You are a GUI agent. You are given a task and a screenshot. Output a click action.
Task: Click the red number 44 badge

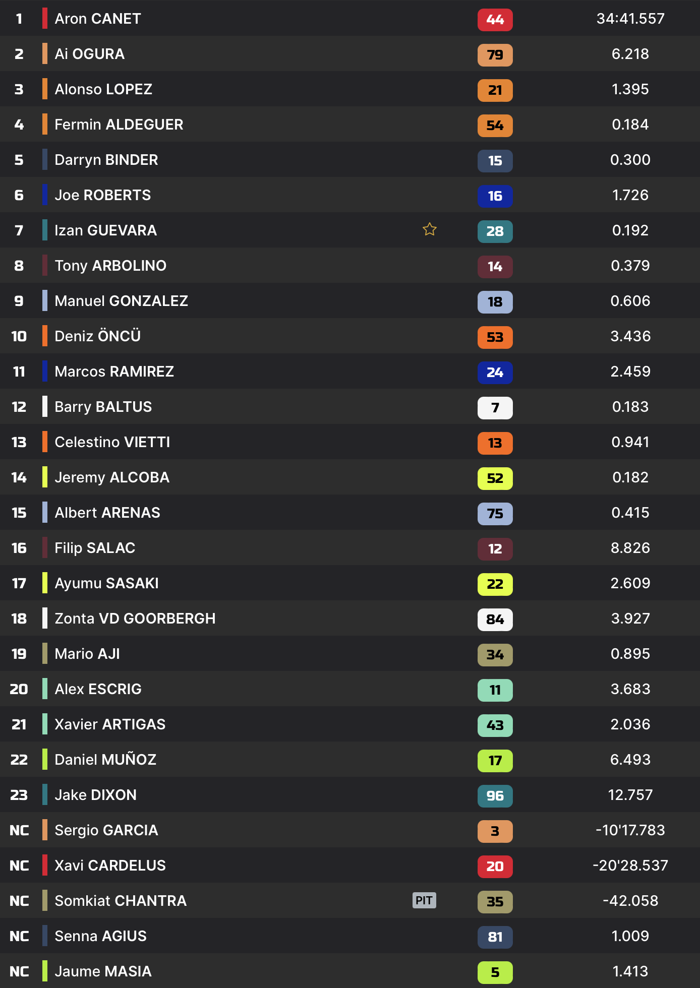(495, 20)
